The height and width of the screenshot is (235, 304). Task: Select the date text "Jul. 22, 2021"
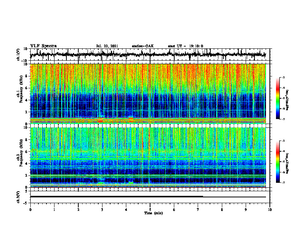107,46
